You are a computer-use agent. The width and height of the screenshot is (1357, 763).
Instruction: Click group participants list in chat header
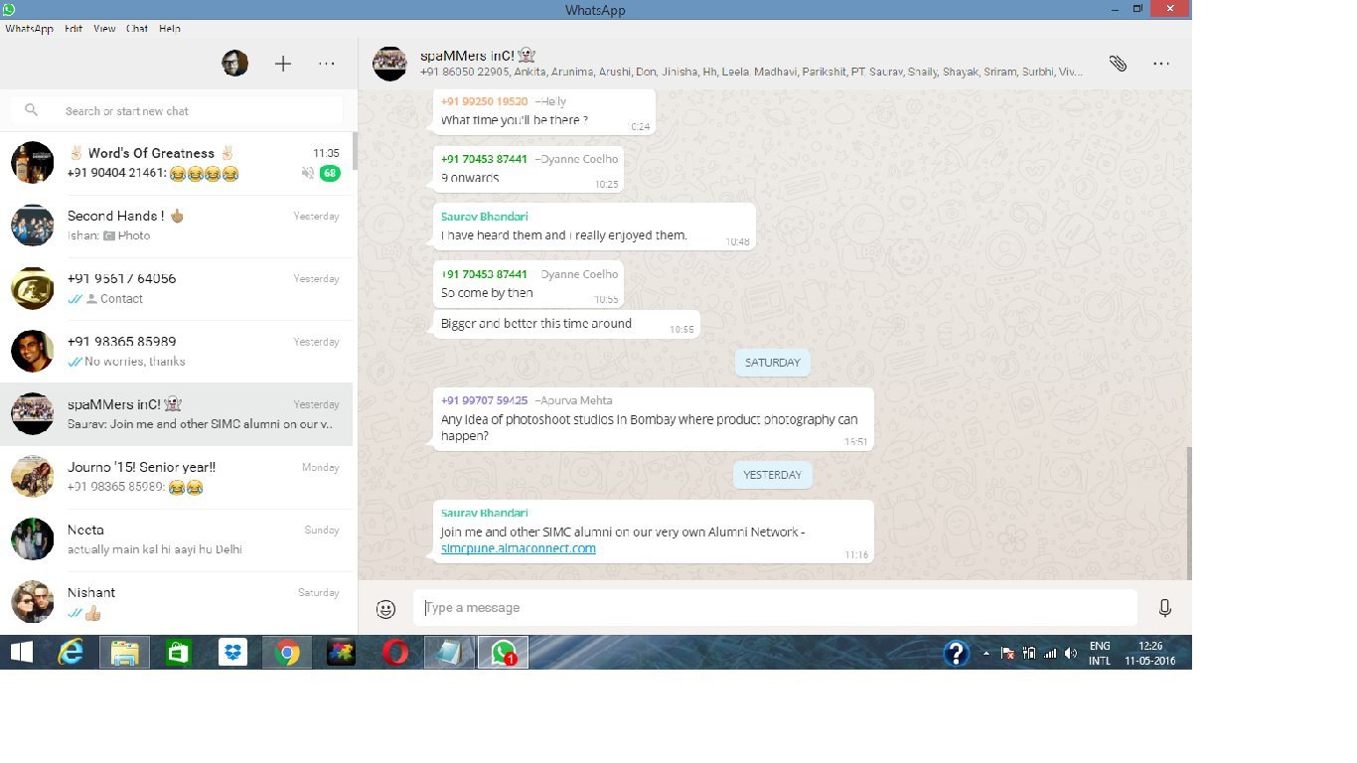pos(751,73)
